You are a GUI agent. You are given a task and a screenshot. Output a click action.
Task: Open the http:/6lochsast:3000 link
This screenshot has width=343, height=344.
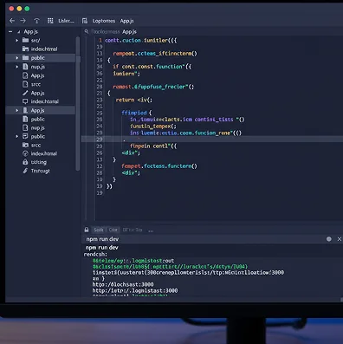(x=123, y=284)
